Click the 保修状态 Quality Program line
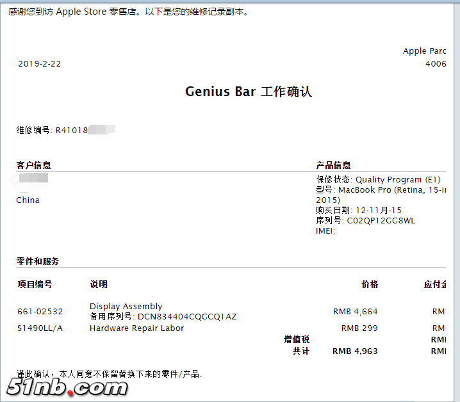 [378, 180]
